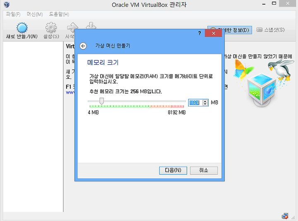Click the 취소 cancel button
The image size is (298, 221).
[204, 170]
